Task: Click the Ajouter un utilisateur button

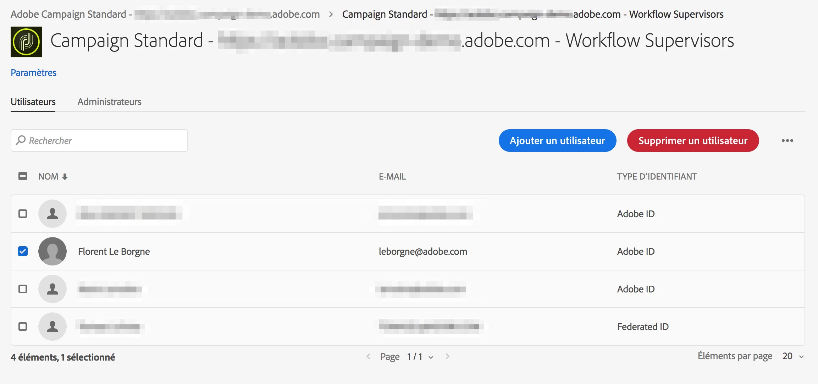Action: click(557, 141)
